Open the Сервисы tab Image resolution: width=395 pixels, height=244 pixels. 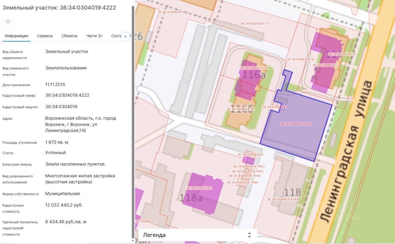pos(45,36)
